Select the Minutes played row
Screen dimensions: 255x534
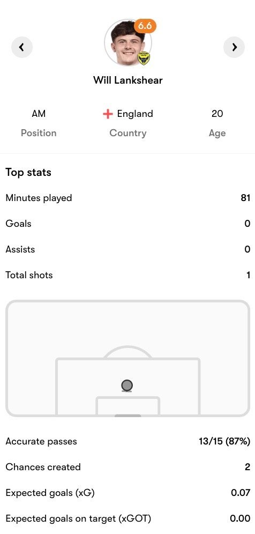click(127, 198)
